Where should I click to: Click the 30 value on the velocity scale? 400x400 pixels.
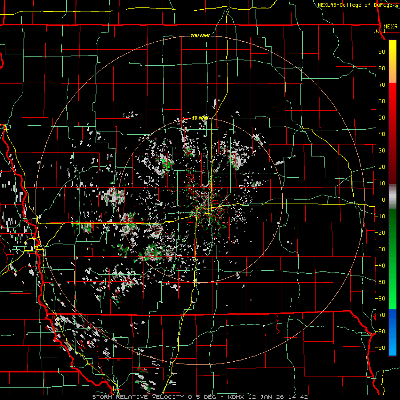coord(382,151)
